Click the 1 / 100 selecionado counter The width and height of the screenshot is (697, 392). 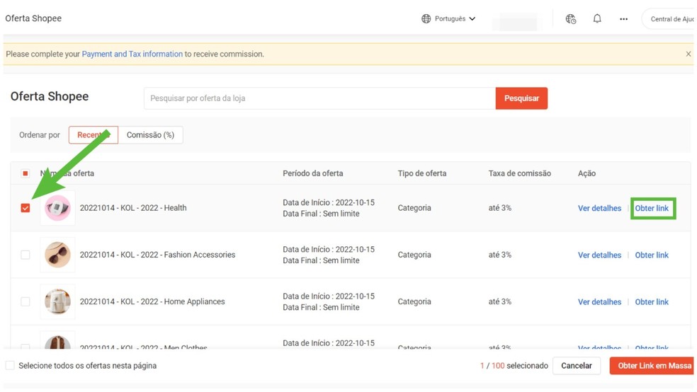[x=514, y=365]
